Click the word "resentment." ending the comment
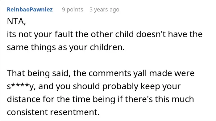216x121 pixels. pos(75,112)
